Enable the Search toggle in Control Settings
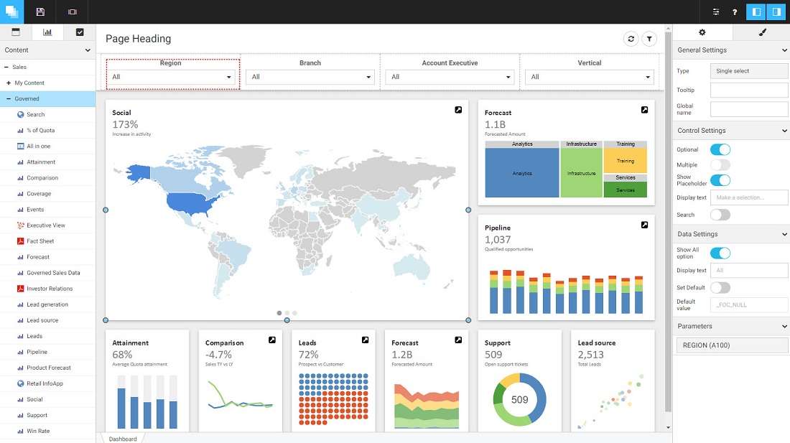This screenshot has height=443, width=790. click(x=720, y=215)
